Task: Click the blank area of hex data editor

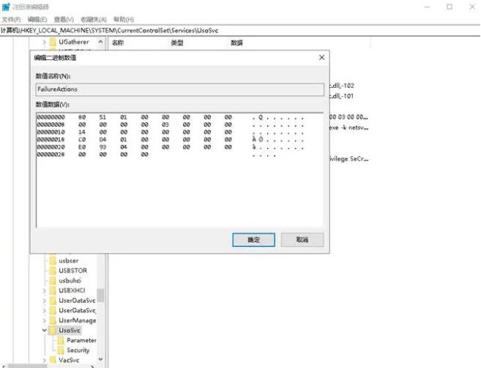Action: (x=180, y=194)
